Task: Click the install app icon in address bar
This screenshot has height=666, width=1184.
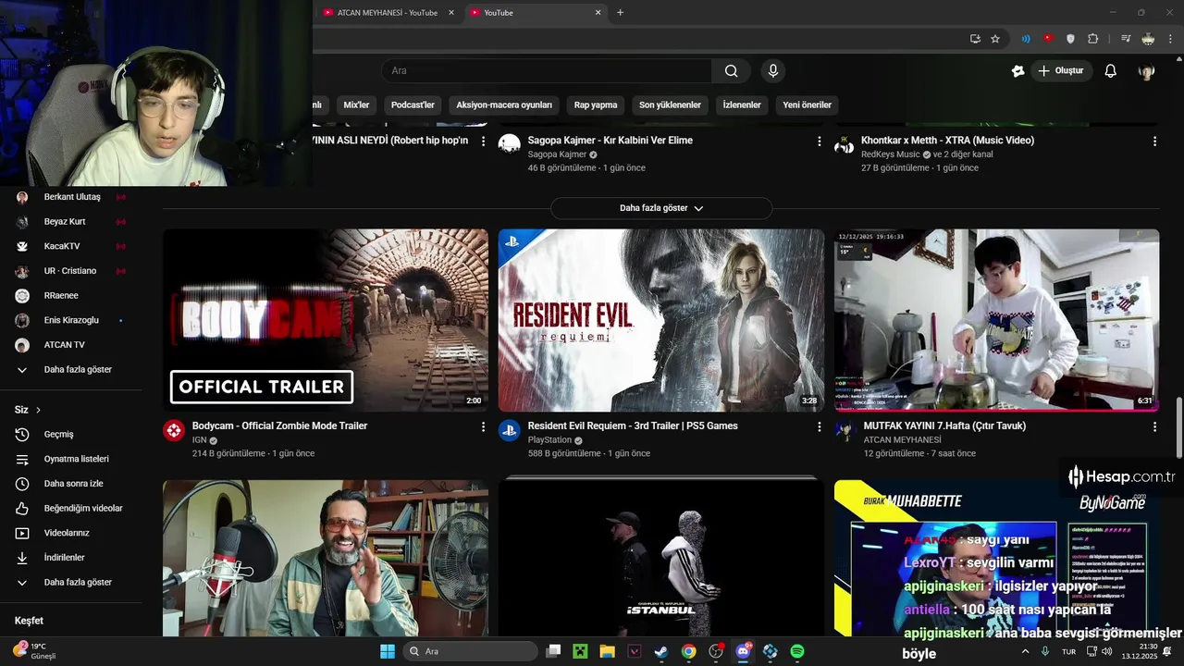Action: (x=975, y=39)
